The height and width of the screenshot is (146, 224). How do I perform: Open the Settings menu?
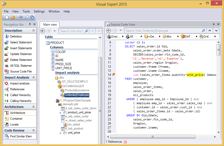click(39, 11)
